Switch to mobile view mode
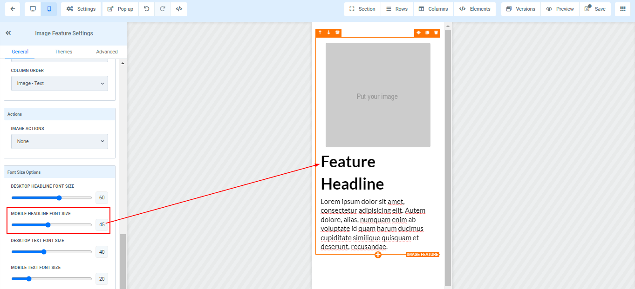The image size is (635, 289). click(49, 9)
